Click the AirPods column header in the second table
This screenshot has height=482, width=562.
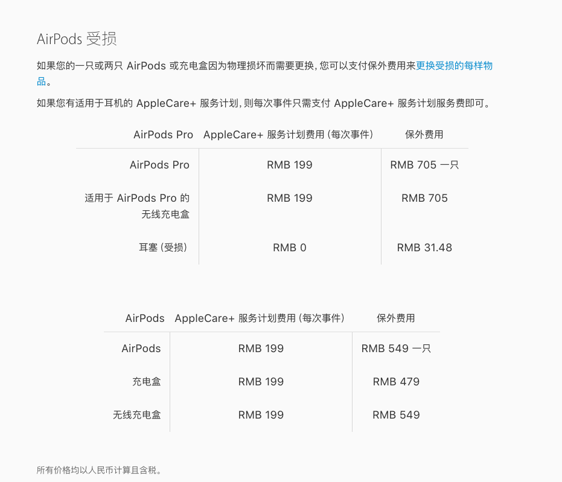point(145,318)
